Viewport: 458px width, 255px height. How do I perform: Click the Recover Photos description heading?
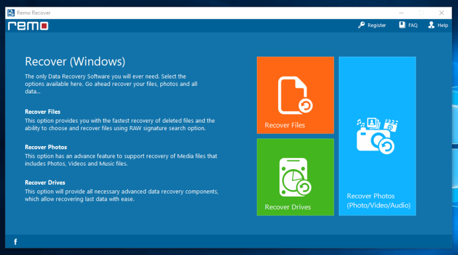tap(45, 147)
